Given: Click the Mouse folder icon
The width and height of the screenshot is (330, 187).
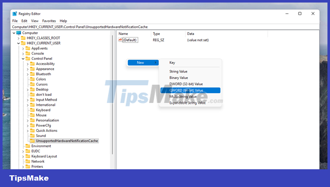Looking at the screenshot, I should 32,115.
